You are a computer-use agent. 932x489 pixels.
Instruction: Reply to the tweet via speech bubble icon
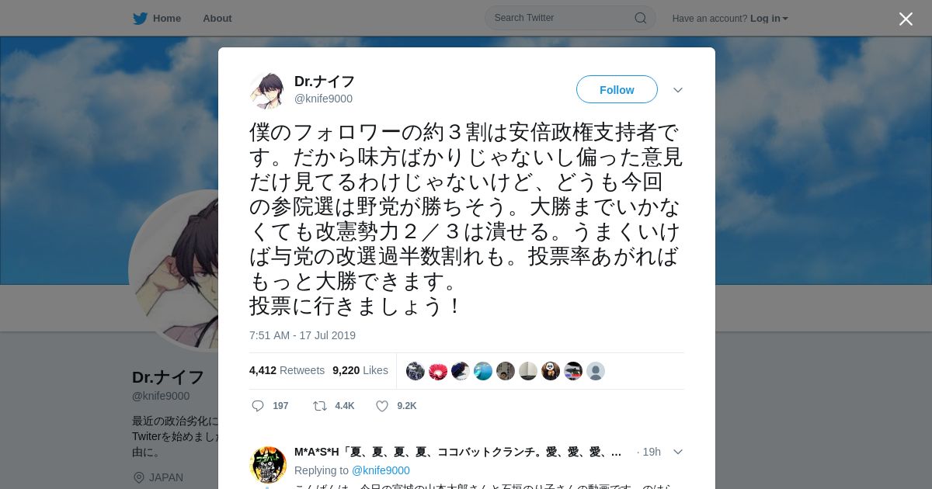259,406
